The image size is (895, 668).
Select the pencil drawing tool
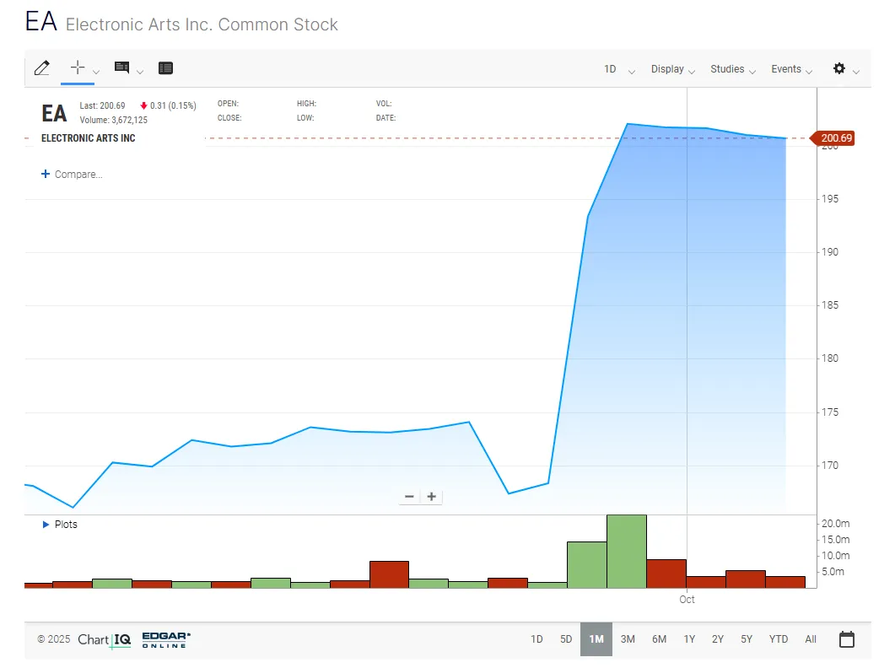(x=41, y=68)
